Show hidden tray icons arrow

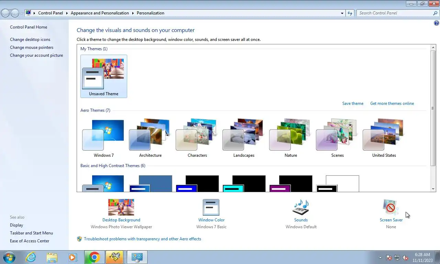(380, 257)
